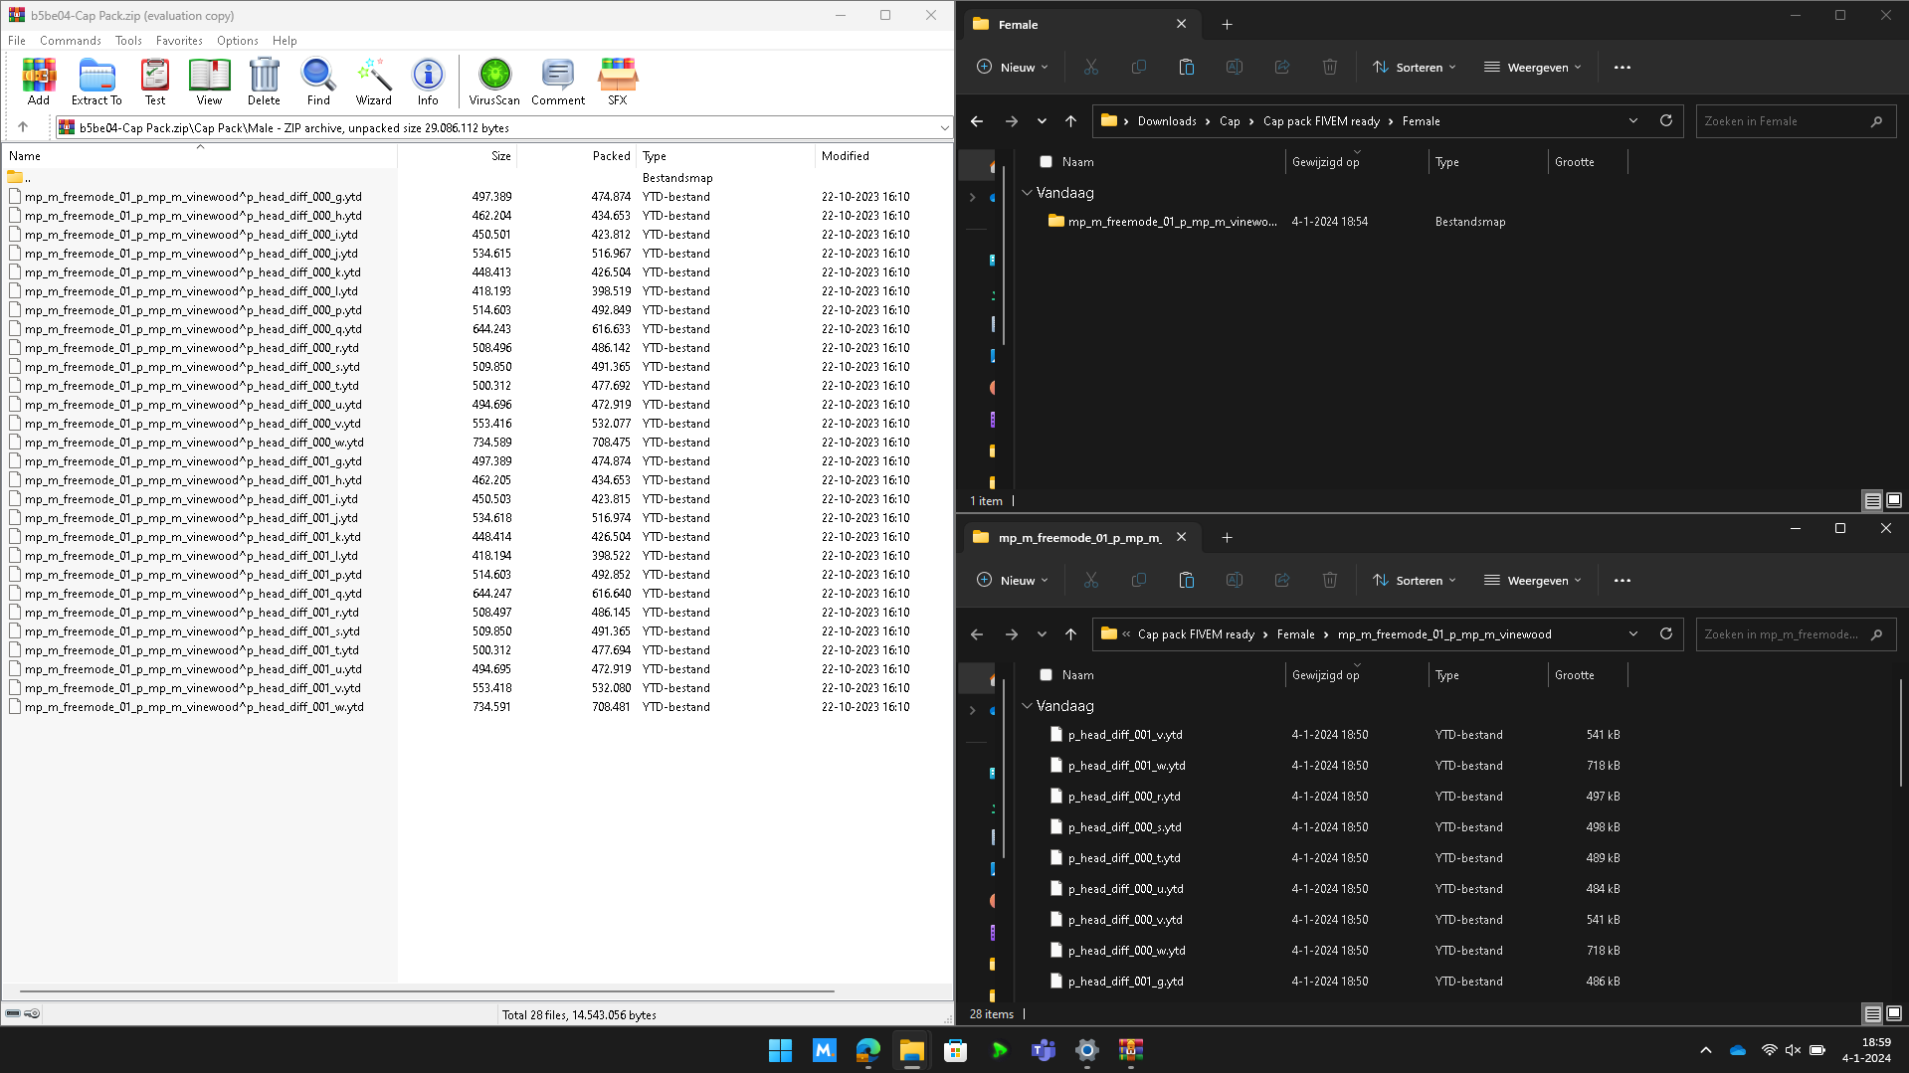The width and height of the screenshot is (1909, 1073).
Task: Click the SFX toolbar icon
Action: (x=617, y=82)
